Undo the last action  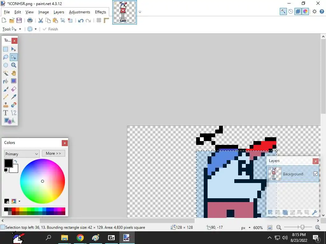[x=81, y=20]
